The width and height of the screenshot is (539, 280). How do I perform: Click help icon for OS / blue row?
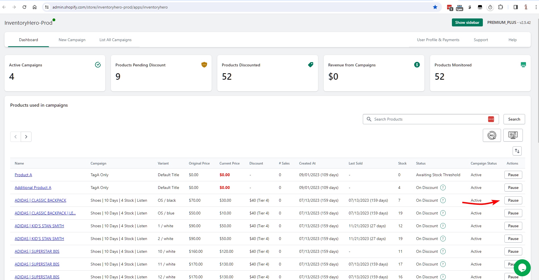[443, 213]
